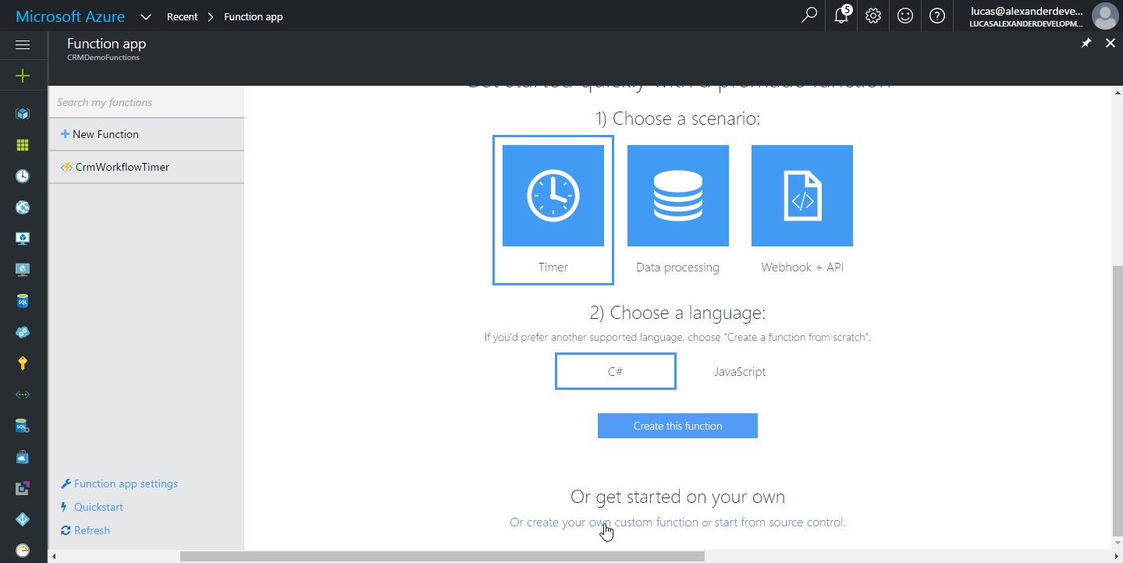Click the green plus New resource icon

(x=23, y=76)
